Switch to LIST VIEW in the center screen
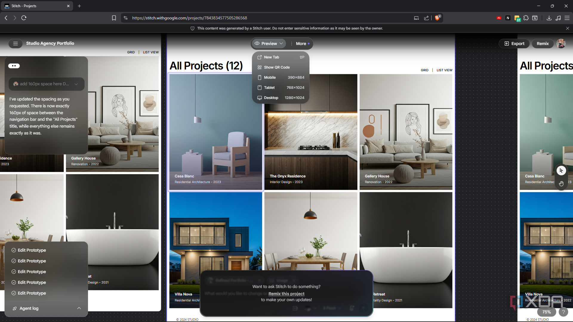Viewport: 573px width, 322px height. 444,70
